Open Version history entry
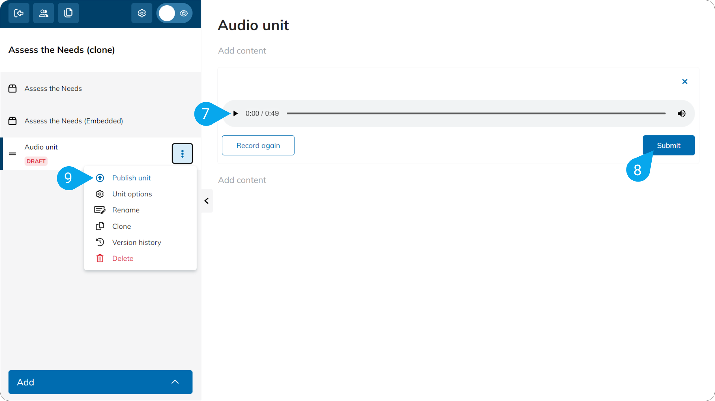This screenshot has width=715, height=401. pyautogui.click(x=137, y=242)
